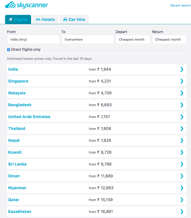This screenshot has width=191, height=218.
Task: Click the price from ₹ 4,231
Action: coord(100,81)
